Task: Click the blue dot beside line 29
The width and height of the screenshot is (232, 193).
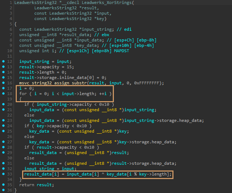Action: (4, 152)
